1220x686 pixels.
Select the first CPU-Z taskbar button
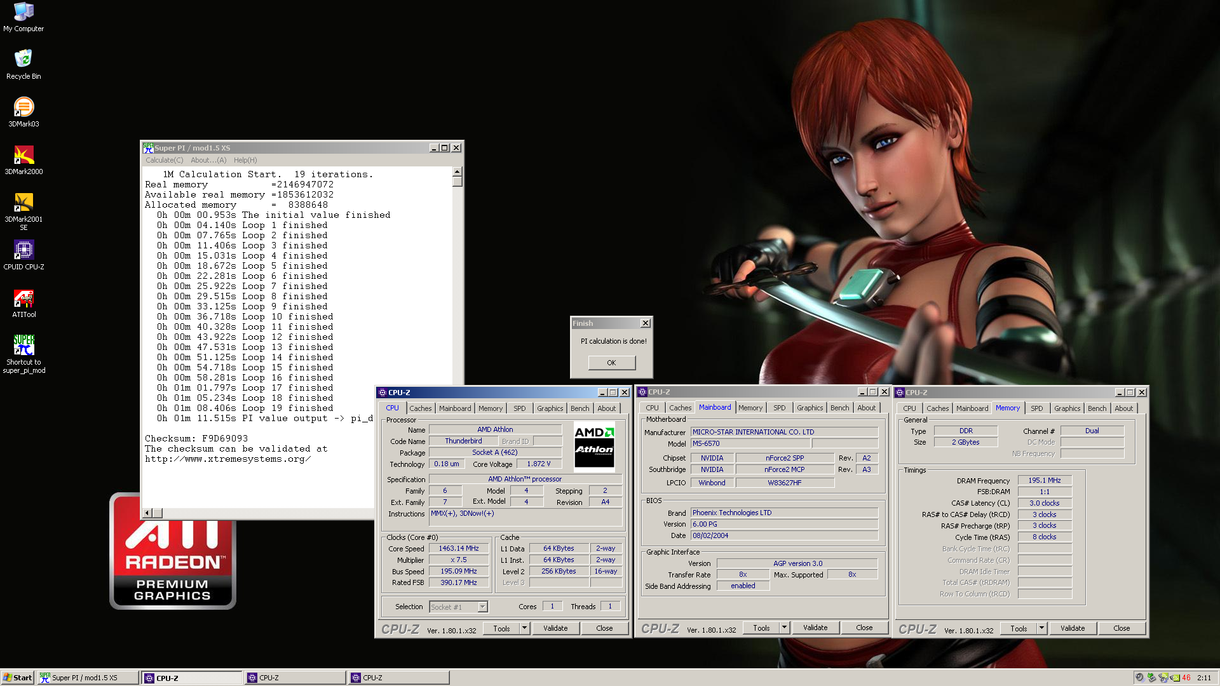(191, 678)
